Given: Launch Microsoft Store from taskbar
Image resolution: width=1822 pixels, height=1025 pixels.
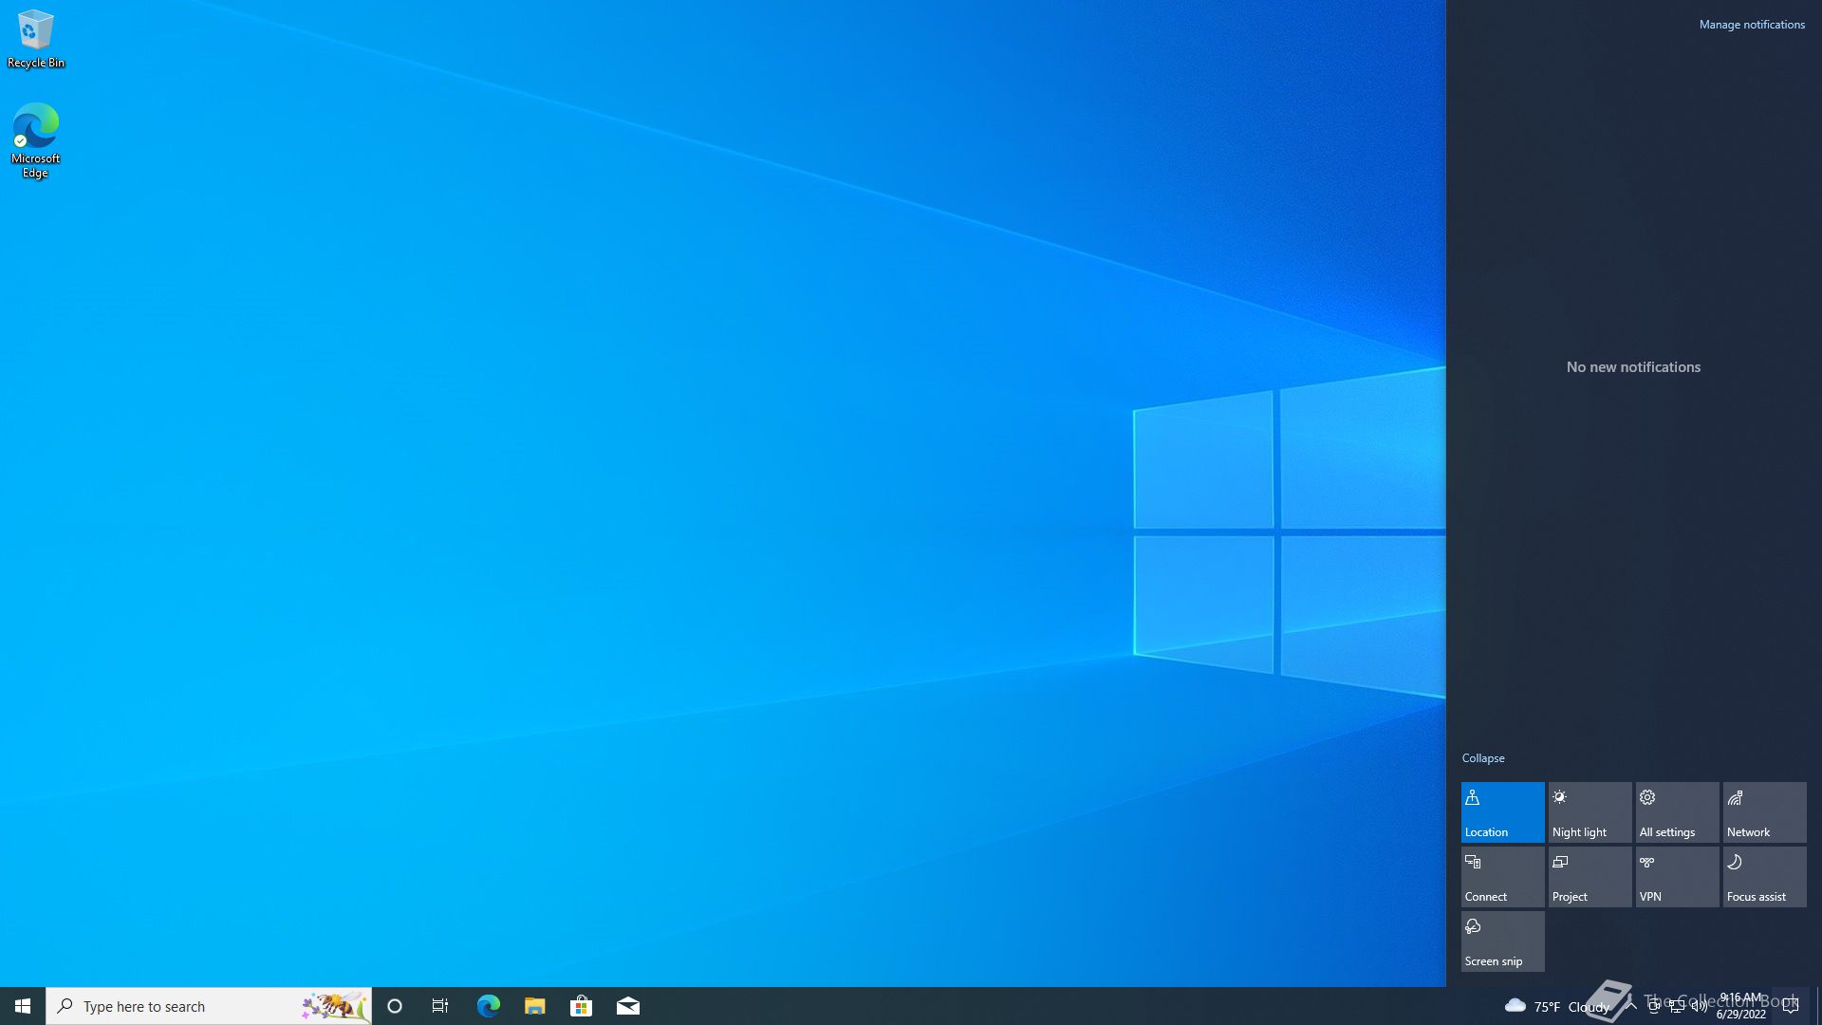Looking at the screenshot, I should [x=581, y=1006].
